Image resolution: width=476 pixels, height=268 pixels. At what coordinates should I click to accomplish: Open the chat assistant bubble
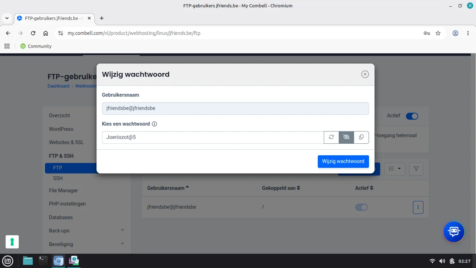pos(454,231)
